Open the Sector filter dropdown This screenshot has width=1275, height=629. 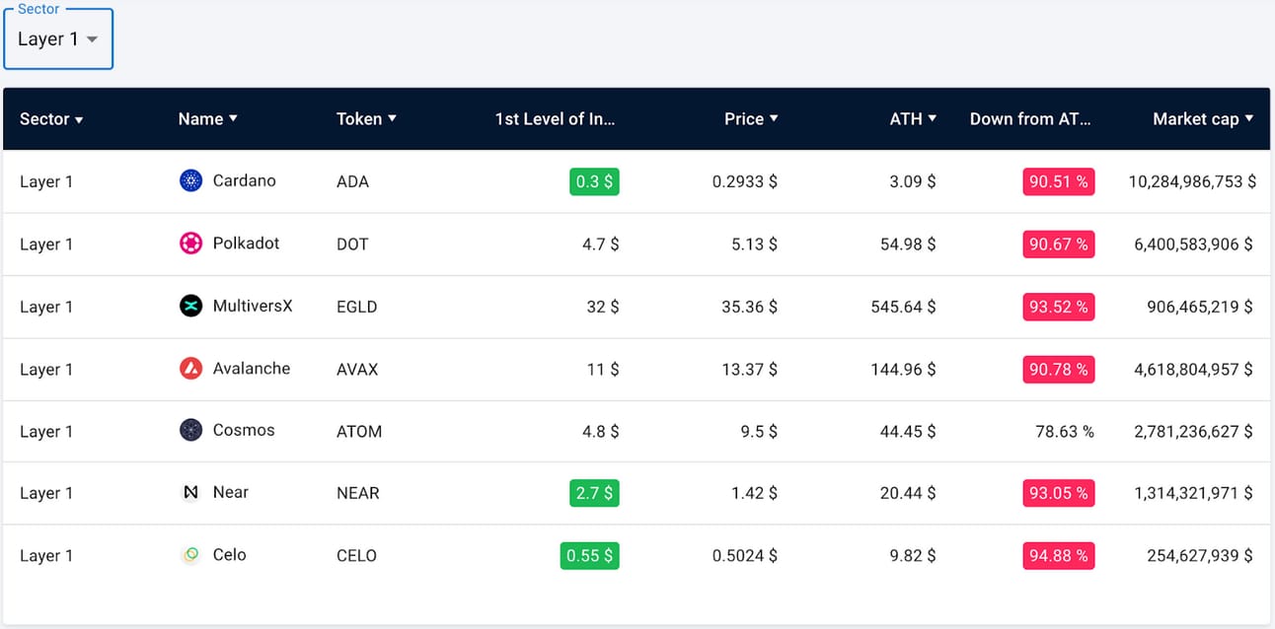tap(58, 39)
